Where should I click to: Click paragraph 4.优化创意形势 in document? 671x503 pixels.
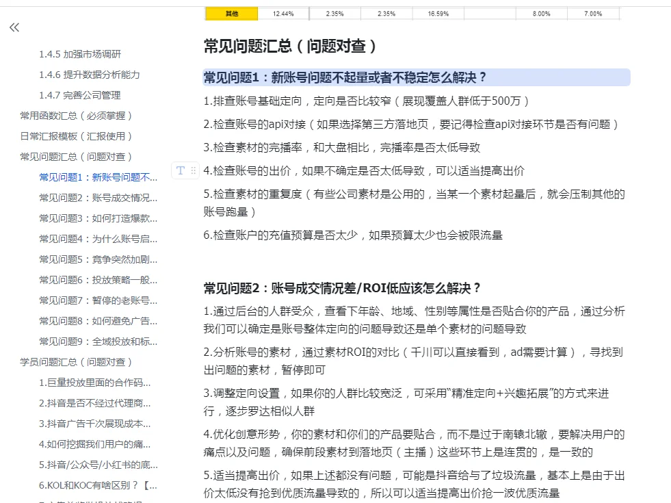tap(415, 443)
